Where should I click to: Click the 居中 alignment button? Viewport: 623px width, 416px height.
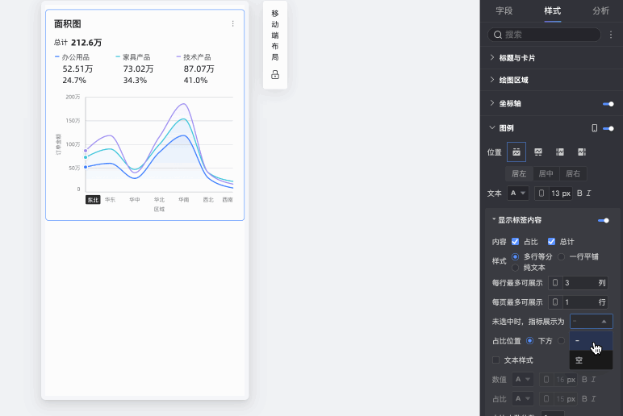546,173
